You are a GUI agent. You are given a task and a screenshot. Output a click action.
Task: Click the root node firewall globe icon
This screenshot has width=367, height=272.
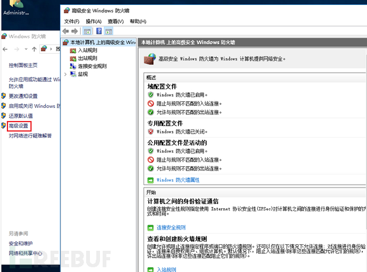coord(66,42)
